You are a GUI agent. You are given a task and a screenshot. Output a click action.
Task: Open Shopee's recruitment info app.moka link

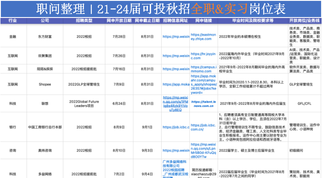pyautogui.click(x=176, y=84)
